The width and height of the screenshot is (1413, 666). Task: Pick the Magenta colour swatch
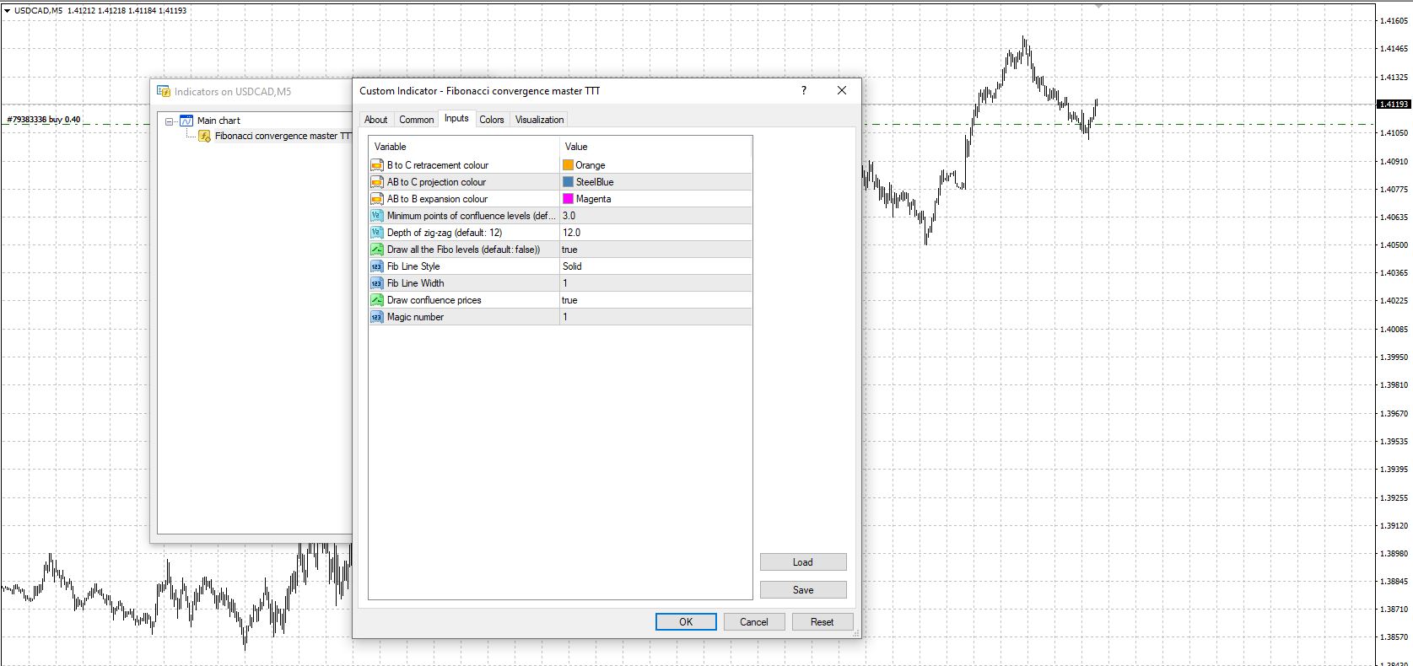click(568, 199)
